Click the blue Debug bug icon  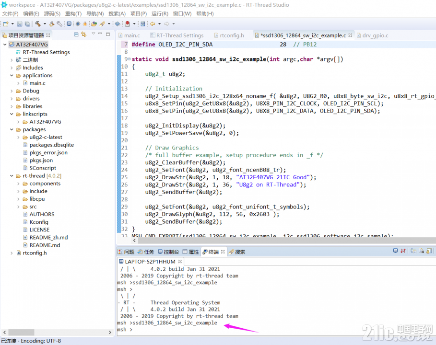[x=78, y=24]
